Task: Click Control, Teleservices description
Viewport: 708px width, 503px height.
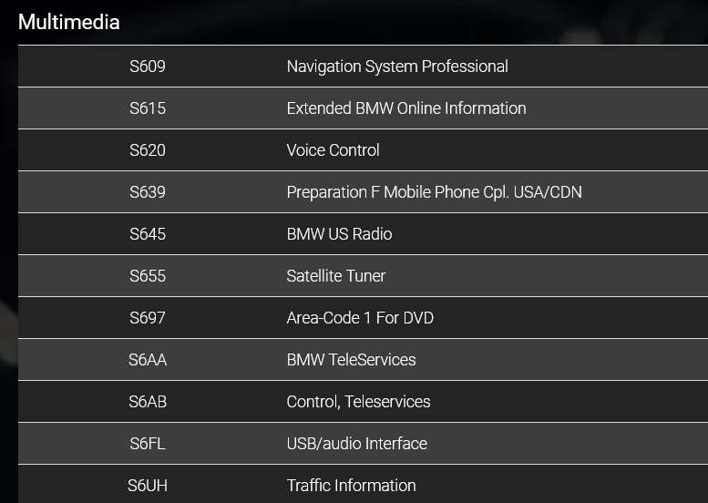Action: click(358, 402)
